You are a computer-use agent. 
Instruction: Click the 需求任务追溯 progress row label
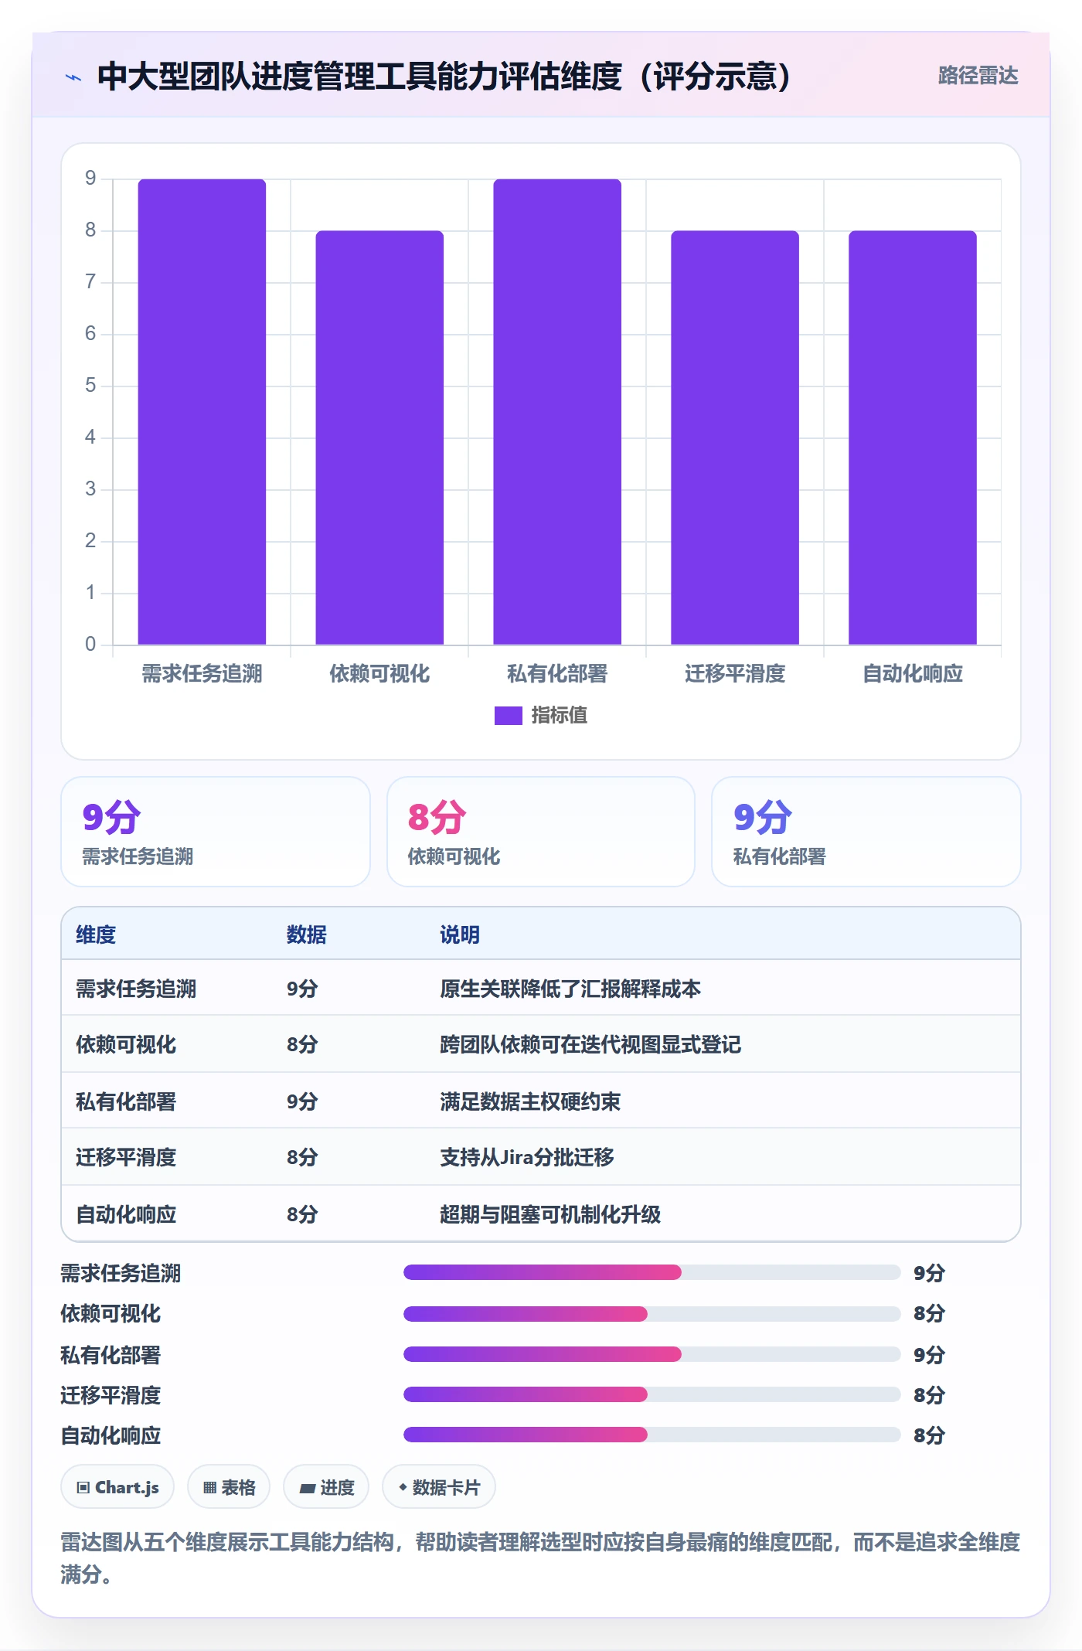point(121,1273)
